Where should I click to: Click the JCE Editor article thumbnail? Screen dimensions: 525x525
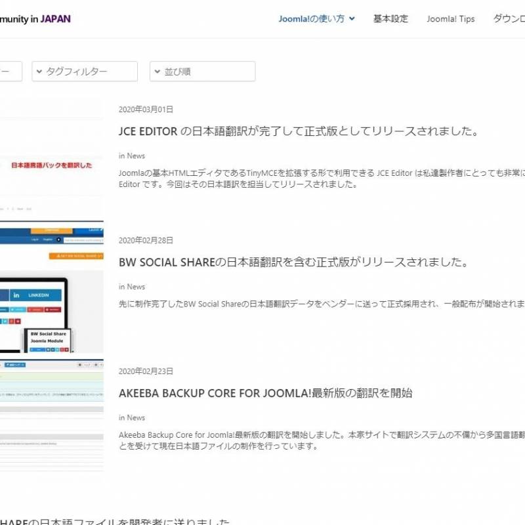[x=51, y=159]
